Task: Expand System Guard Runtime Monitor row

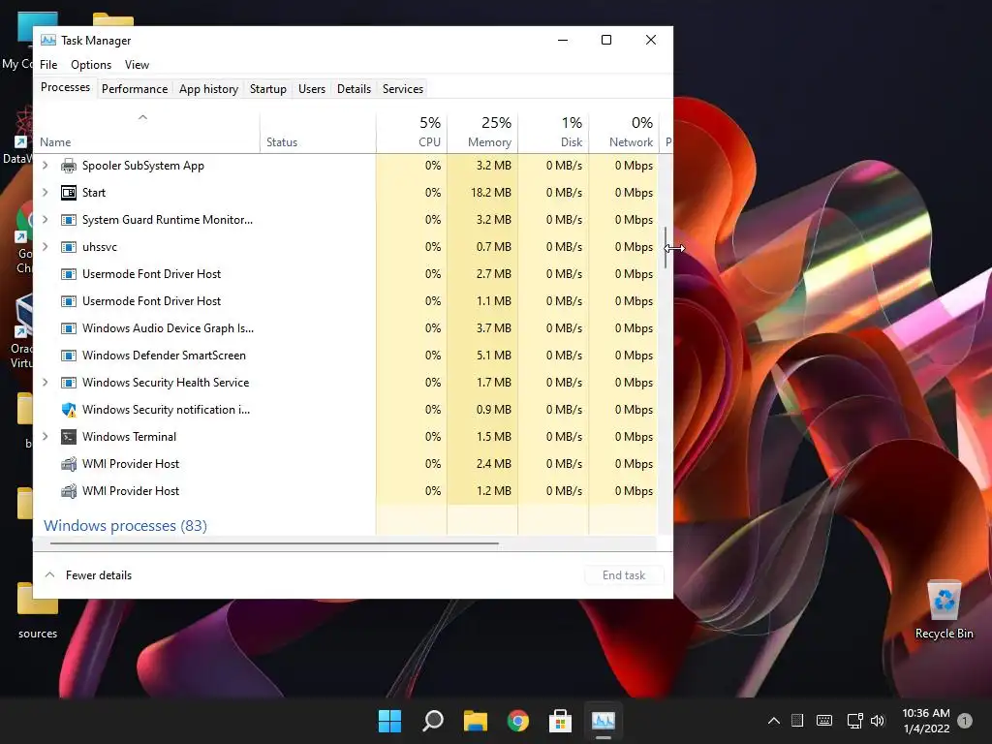Action: coord(45,220)
